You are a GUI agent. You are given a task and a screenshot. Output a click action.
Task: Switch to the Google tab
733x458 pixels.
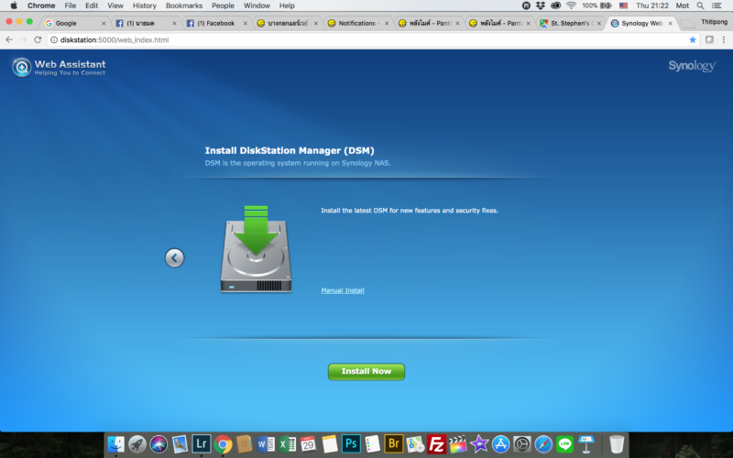point(75,23)
